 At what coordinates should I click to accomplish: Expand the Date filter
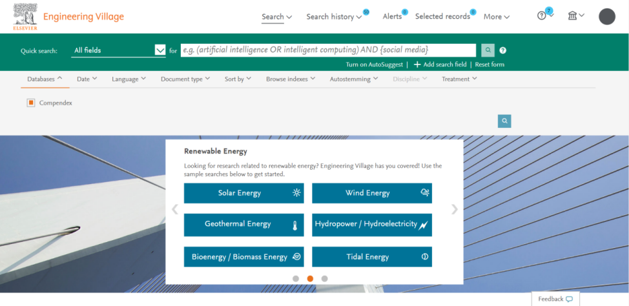pyautogui.click(x=87, y=79)
